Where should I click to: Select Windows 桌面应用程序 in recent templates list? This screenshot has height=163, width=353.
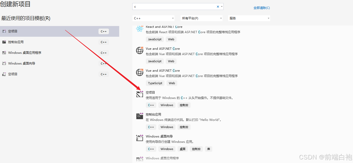(60, 53)
